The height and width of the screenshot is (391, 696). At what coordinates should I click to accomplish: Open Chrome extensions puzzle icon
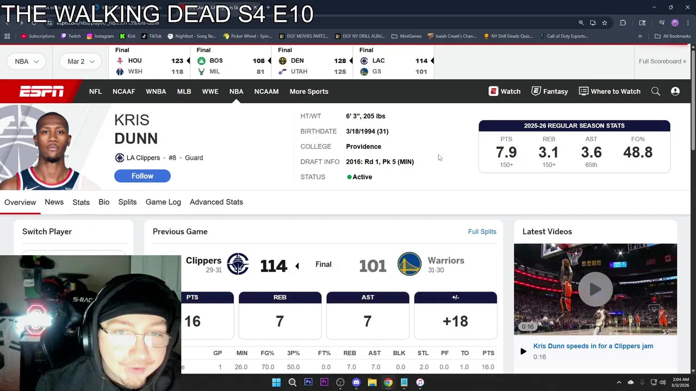point(623,23)
